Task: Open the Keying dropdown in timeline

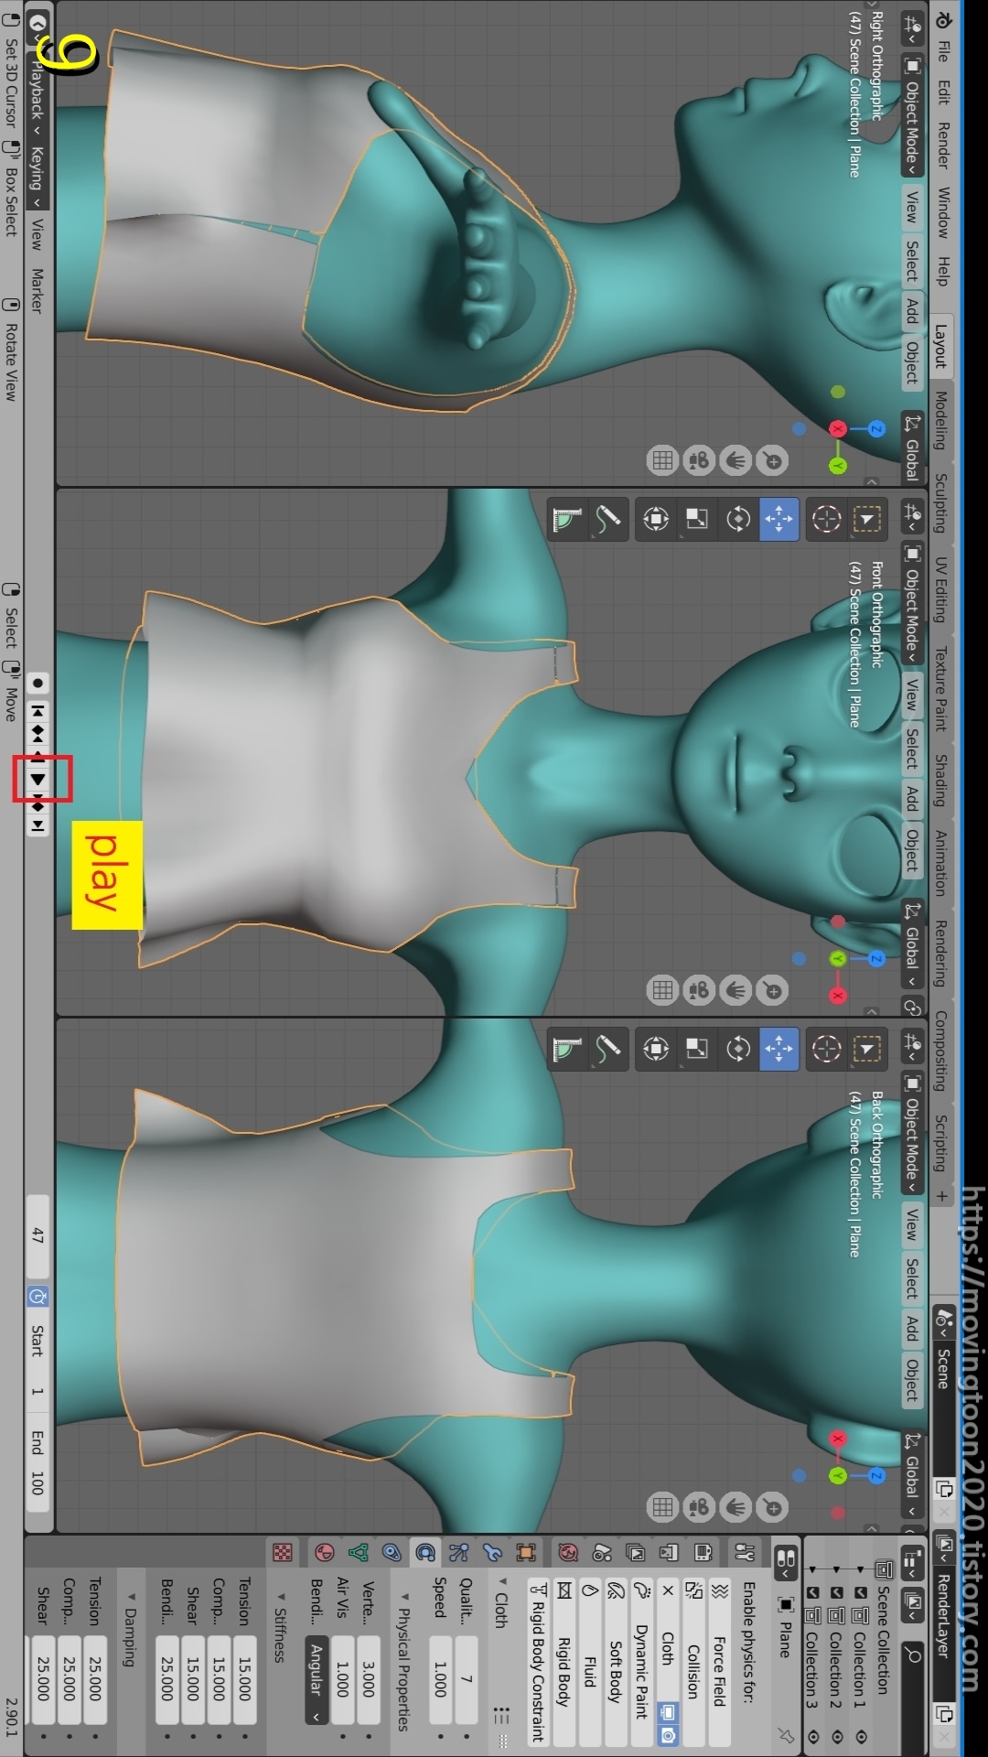Action: click(x=38, y=177)
